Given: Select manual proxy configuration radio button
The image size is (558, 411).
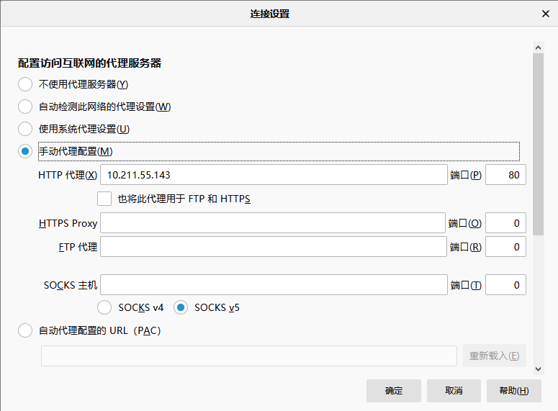Looking at the screenshot, I should (25, 151).
